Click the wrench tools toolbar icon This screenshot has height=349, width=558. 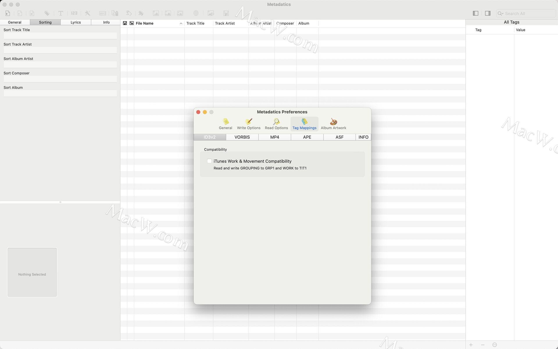pos(87,13)
